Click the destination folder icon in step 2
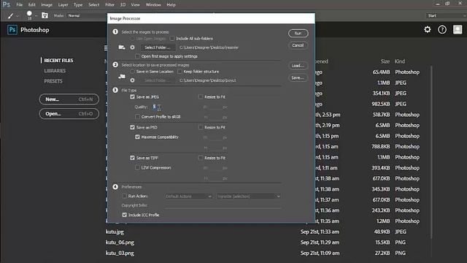 [x=122, y=77]
